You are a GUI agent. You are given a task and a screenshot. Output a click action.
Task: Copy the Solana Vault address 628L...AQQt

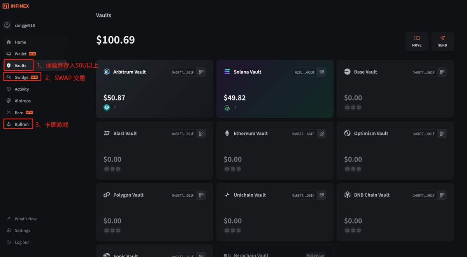(x=305, y=72)
